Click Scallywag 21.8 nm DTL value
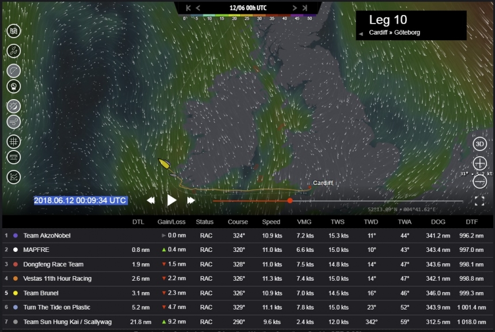The image size is (495, 332). click(141, 322)
